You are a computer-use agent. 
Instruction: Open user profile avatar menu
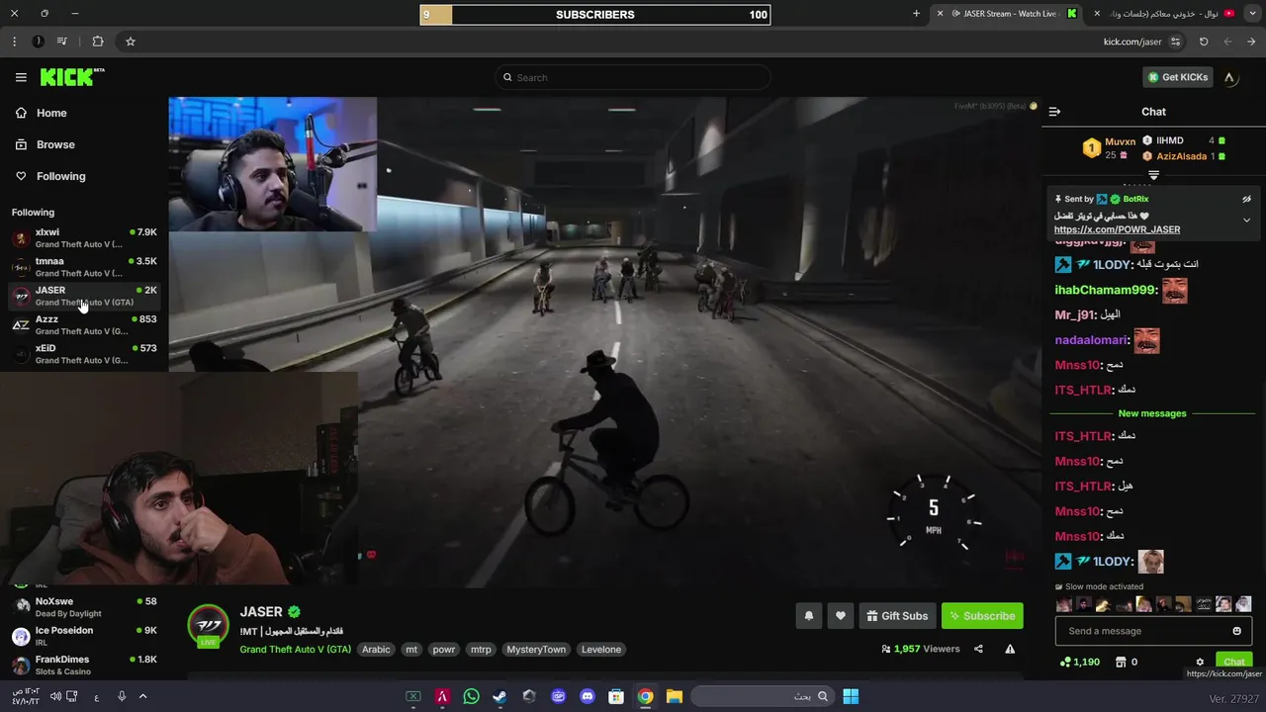1229,77
